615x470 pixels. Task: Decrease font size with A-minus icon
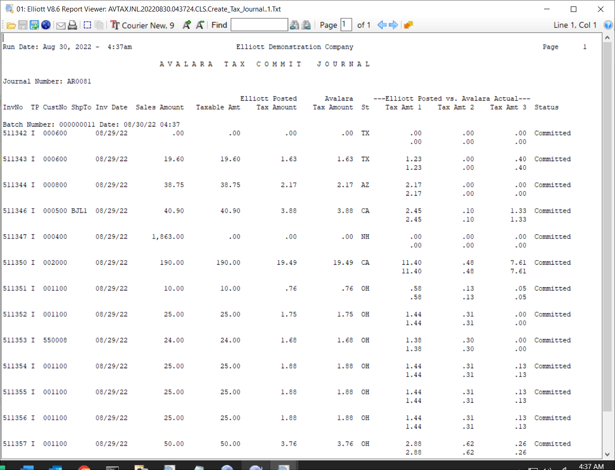click(200, 25)
